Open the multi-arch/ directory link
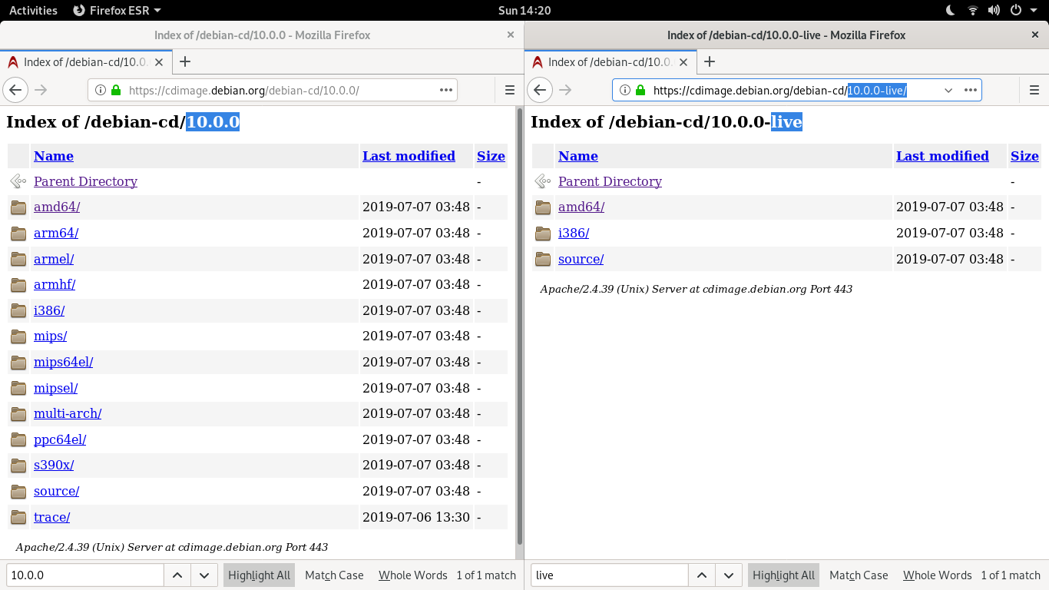 pyautogui.click(x=68, y=413)
